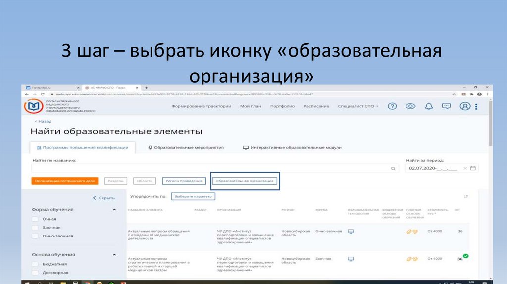Screen dimensions: 507x284
Task: Switch to Образовательные мероприятия tab
Action: (x=186, y=147)
